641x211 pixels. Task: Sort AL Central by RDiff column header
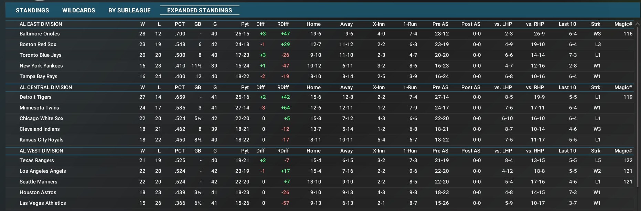tap(283, 87)
